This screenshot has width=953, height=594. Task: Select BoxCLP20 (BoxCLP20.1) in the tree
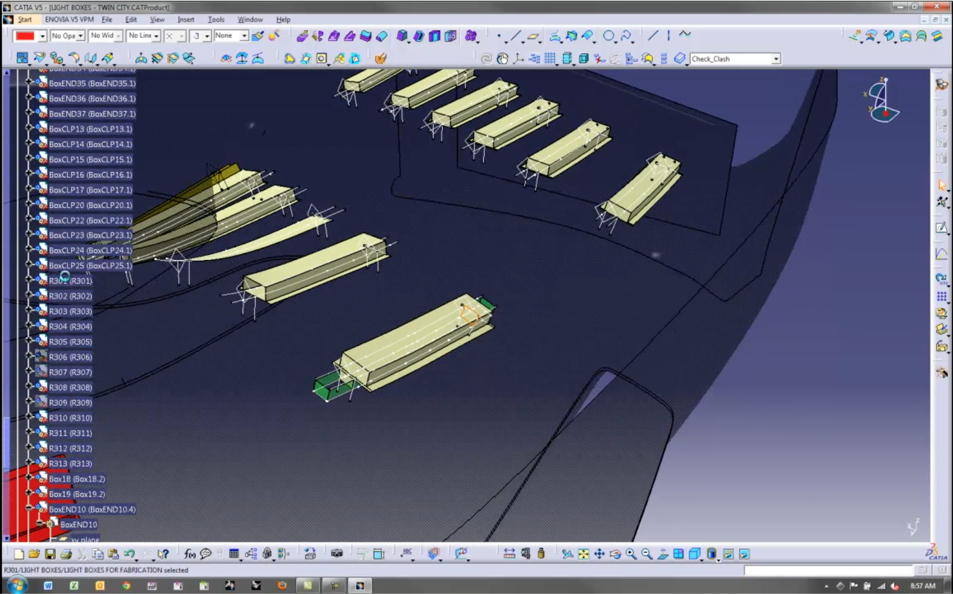tap(90, 205)
